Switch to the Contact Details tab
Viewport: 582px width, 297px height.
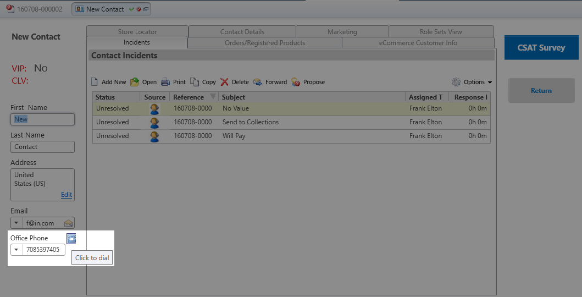pos(242,32)
